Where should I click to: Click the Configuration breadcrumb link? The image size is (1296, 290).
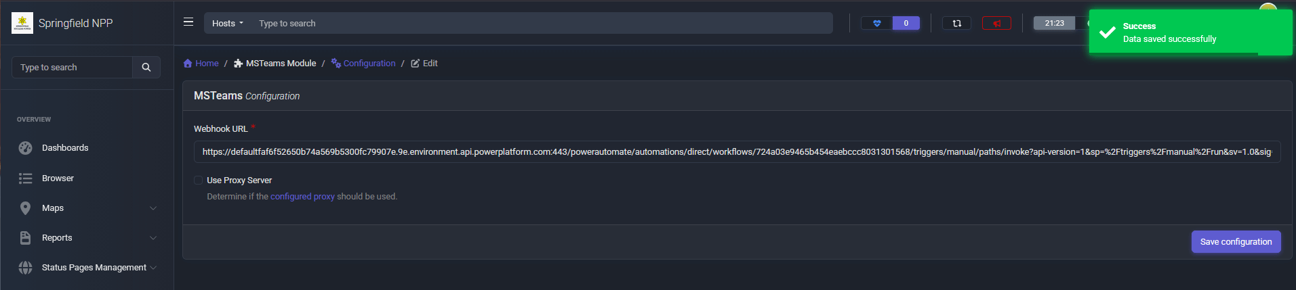point(369,64)
